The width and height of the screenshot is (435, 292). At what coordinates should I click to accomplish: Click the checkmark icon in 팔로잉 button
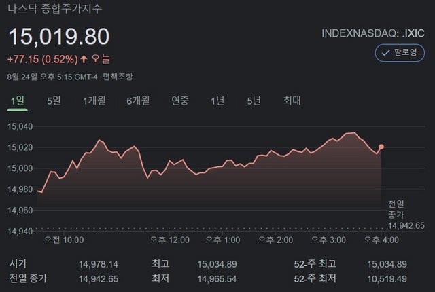coord(385,53)
